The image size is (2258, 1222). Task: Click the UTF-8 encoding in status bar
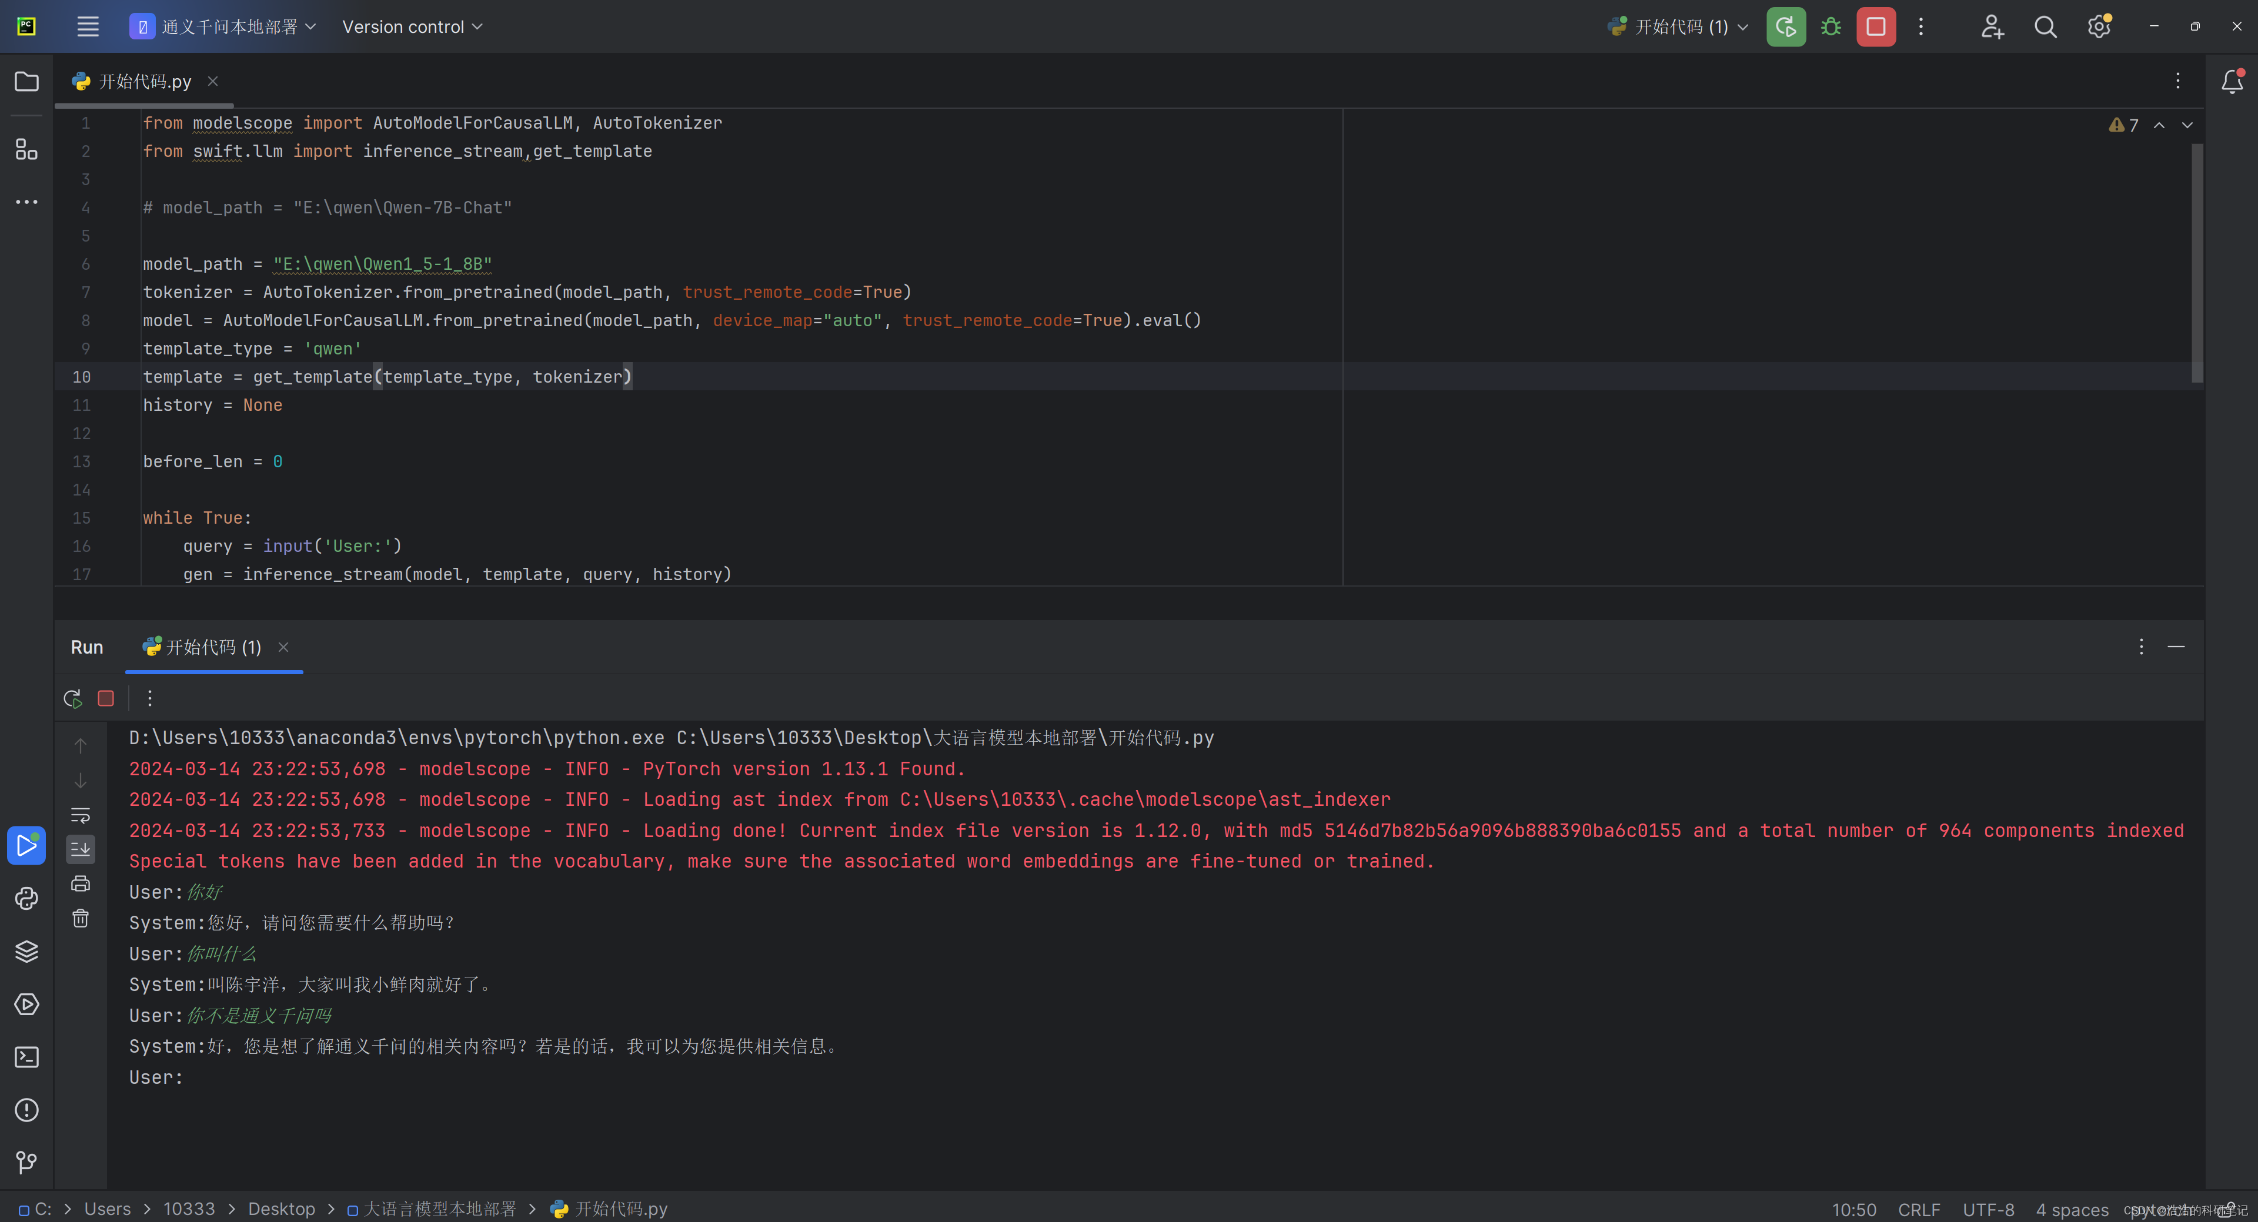pos(1988,1209)
